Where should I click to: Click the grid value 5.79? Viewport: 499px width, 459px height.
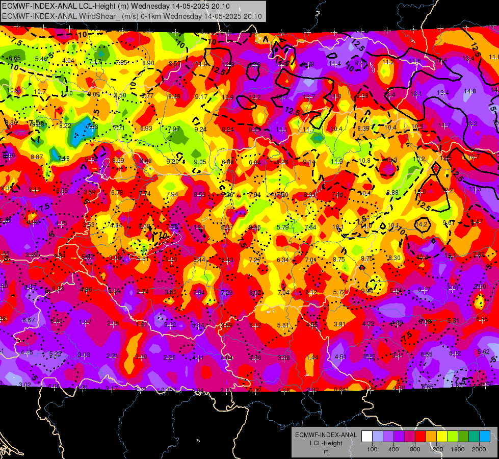click(x=282, y=227)
